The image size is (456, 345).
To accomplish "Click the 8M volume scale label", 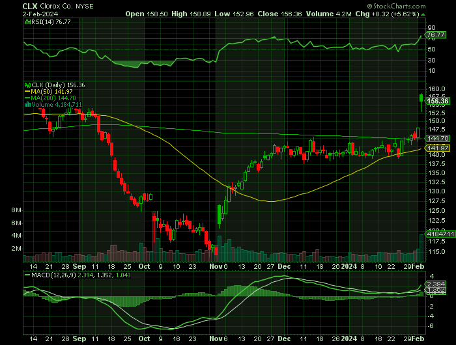I will [16, 210].
